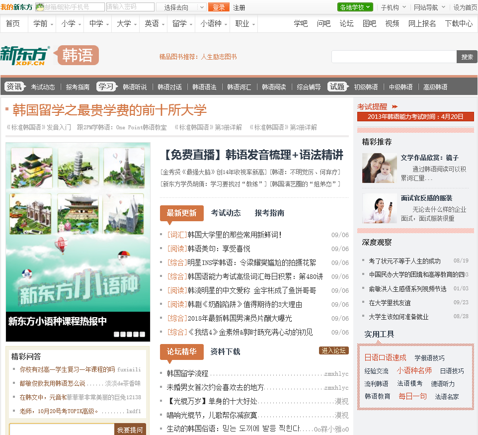Open the 面试官反感的服装 thumbnail
The height and width of the screenshot is (435, 478).
tap(380, 208)
